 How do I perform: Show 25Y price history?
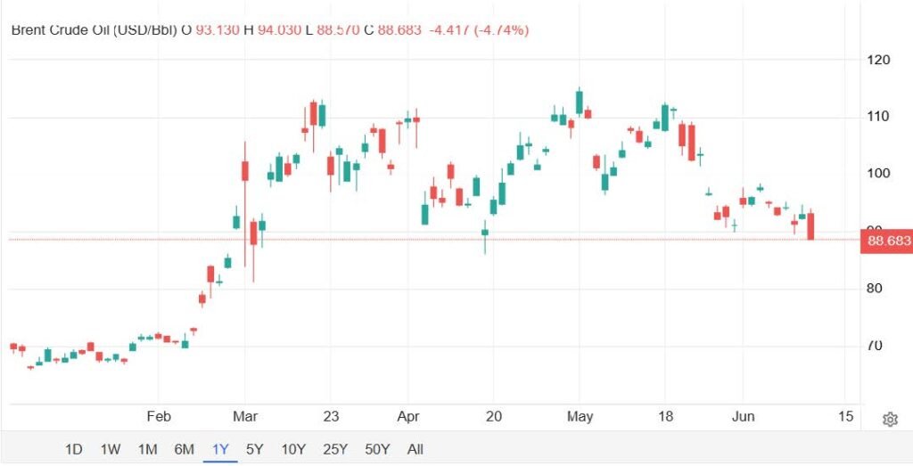[335, 449]
